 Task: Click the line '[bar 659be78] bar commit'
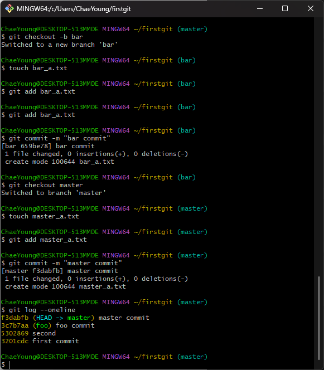[48, 146]
